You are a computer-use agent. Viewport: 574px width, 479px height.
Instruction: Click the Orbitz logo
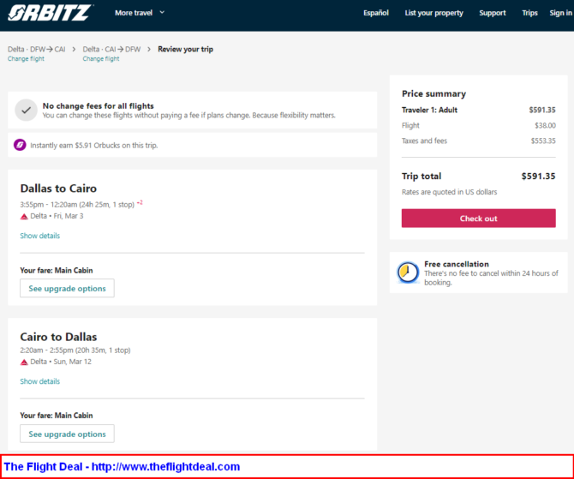pos(50,13)
